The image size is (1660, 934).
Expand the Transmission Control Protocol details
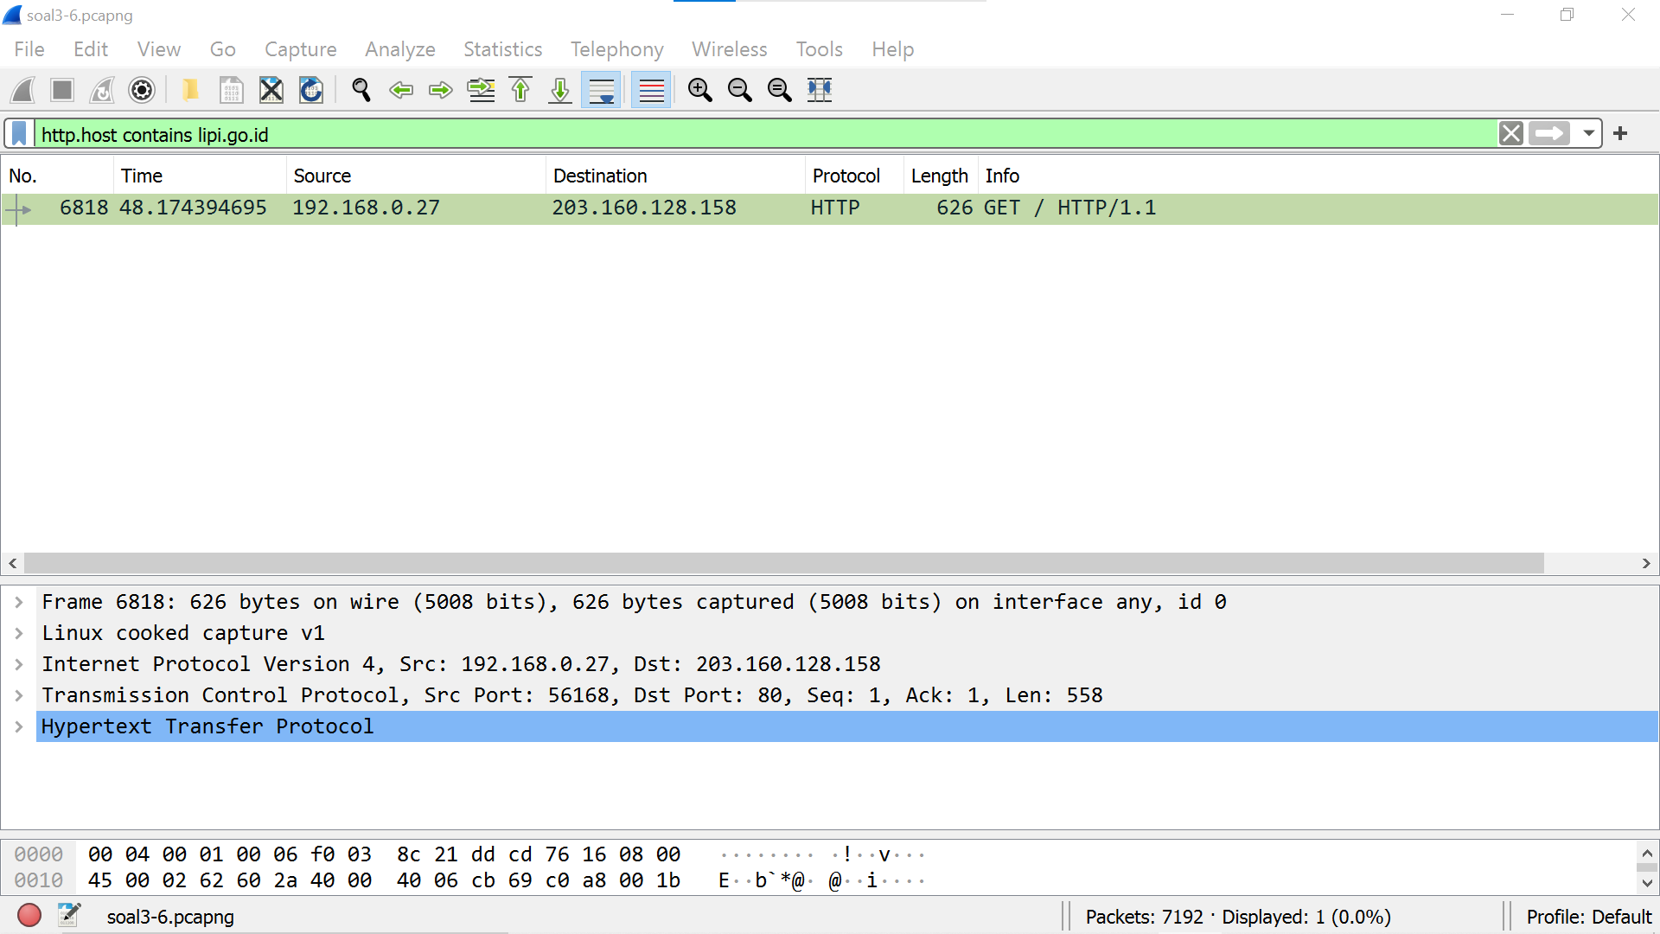click(x=19, y=695)
